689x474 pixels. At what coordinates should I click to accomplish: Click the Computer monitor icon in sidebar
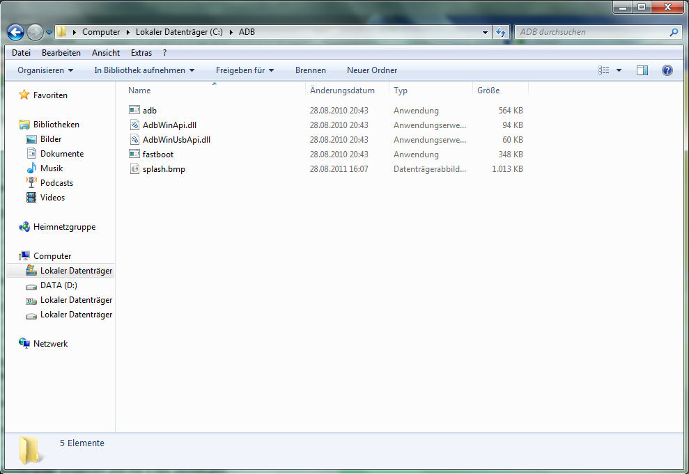tap(24, 255)
